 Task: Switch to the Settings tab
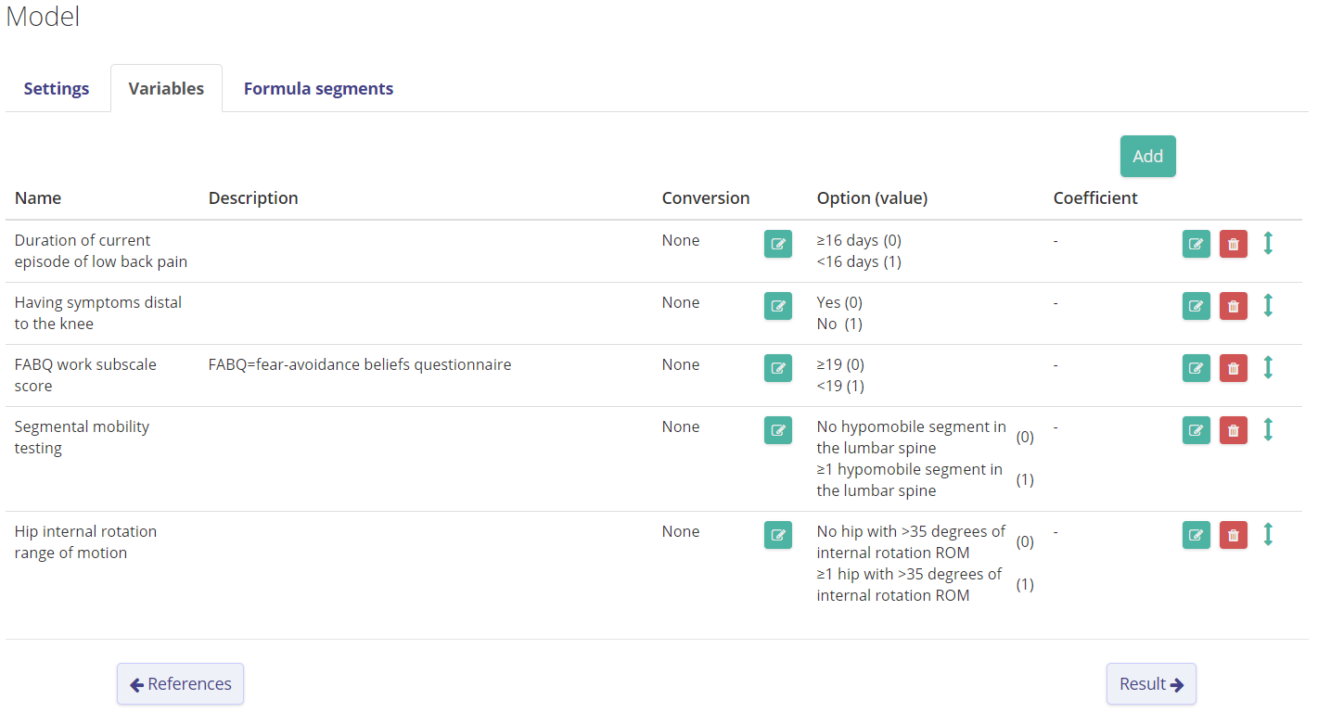(57, 89)
